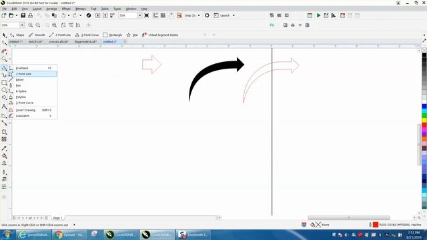Click the Zoom In magnifier icon
This screenshot has height=240, width=427.
[x=31, y=25]
